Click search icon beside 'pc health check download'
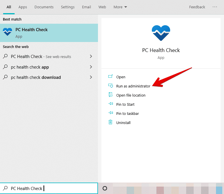The image size is (224, 194). coord(5,77)
